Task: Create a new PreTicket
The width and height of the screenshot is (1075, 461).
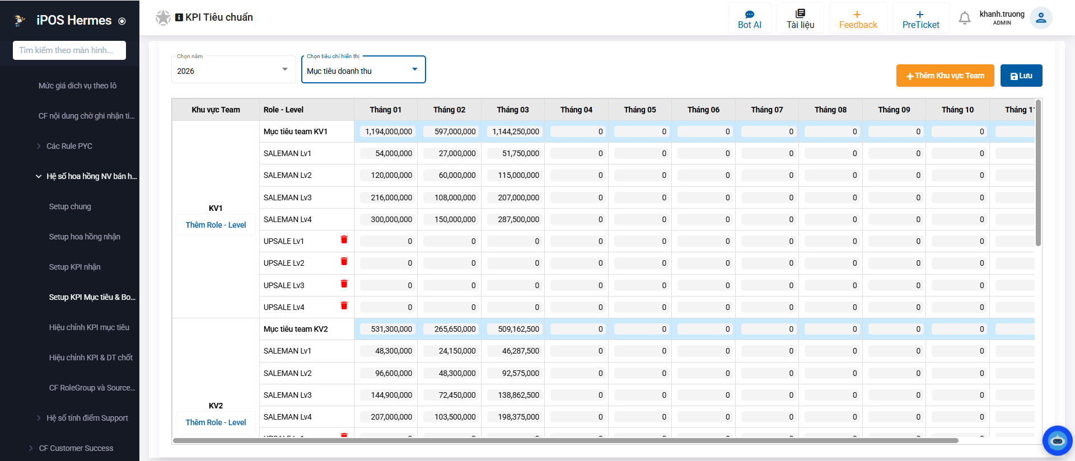Action: [x=920, y=19]
